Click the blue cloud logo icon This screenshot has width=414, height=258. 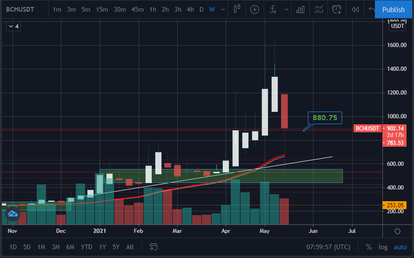click(13, 214)
